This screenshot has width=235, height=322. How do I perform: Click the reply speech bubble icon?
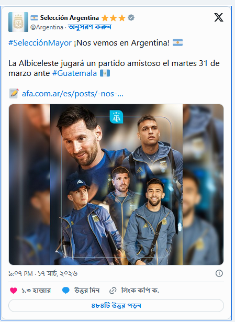pyautogui.click(x=65, y=291)
